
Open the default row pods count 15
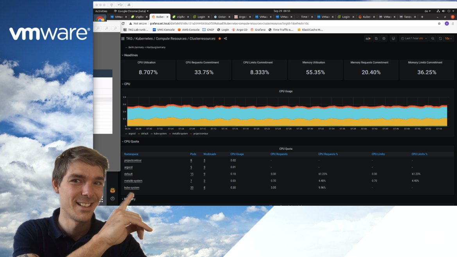click(x=192, y=174)
